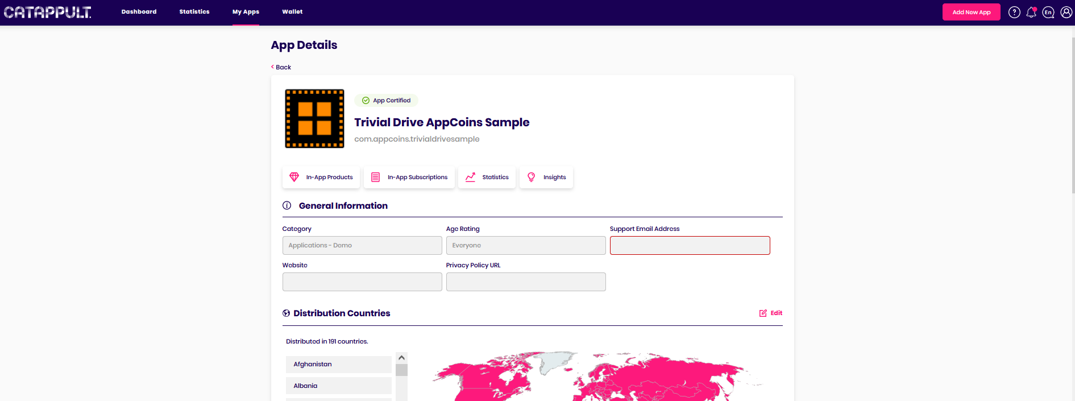The width and height of the screenshot is (1075, 401).
Task: Edit Distribution Countries
Action: (x=771, y=313)
